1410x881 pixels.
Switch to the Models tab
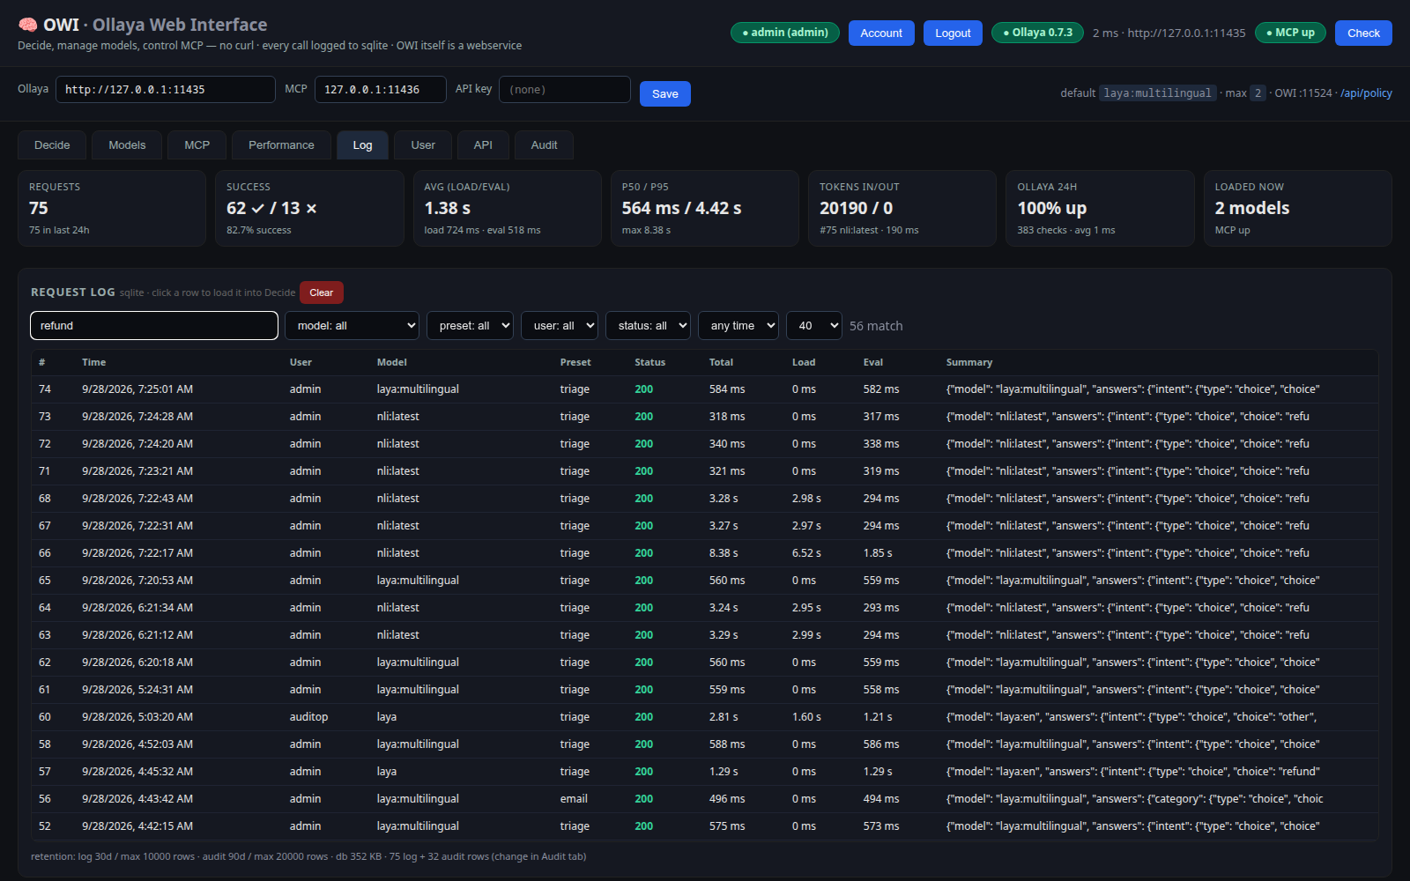point(127,145)
